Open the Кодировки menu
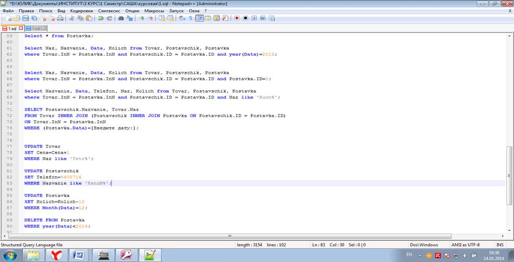Image resolution: width=514 pixels, height=262 pixels. (81, 11)
